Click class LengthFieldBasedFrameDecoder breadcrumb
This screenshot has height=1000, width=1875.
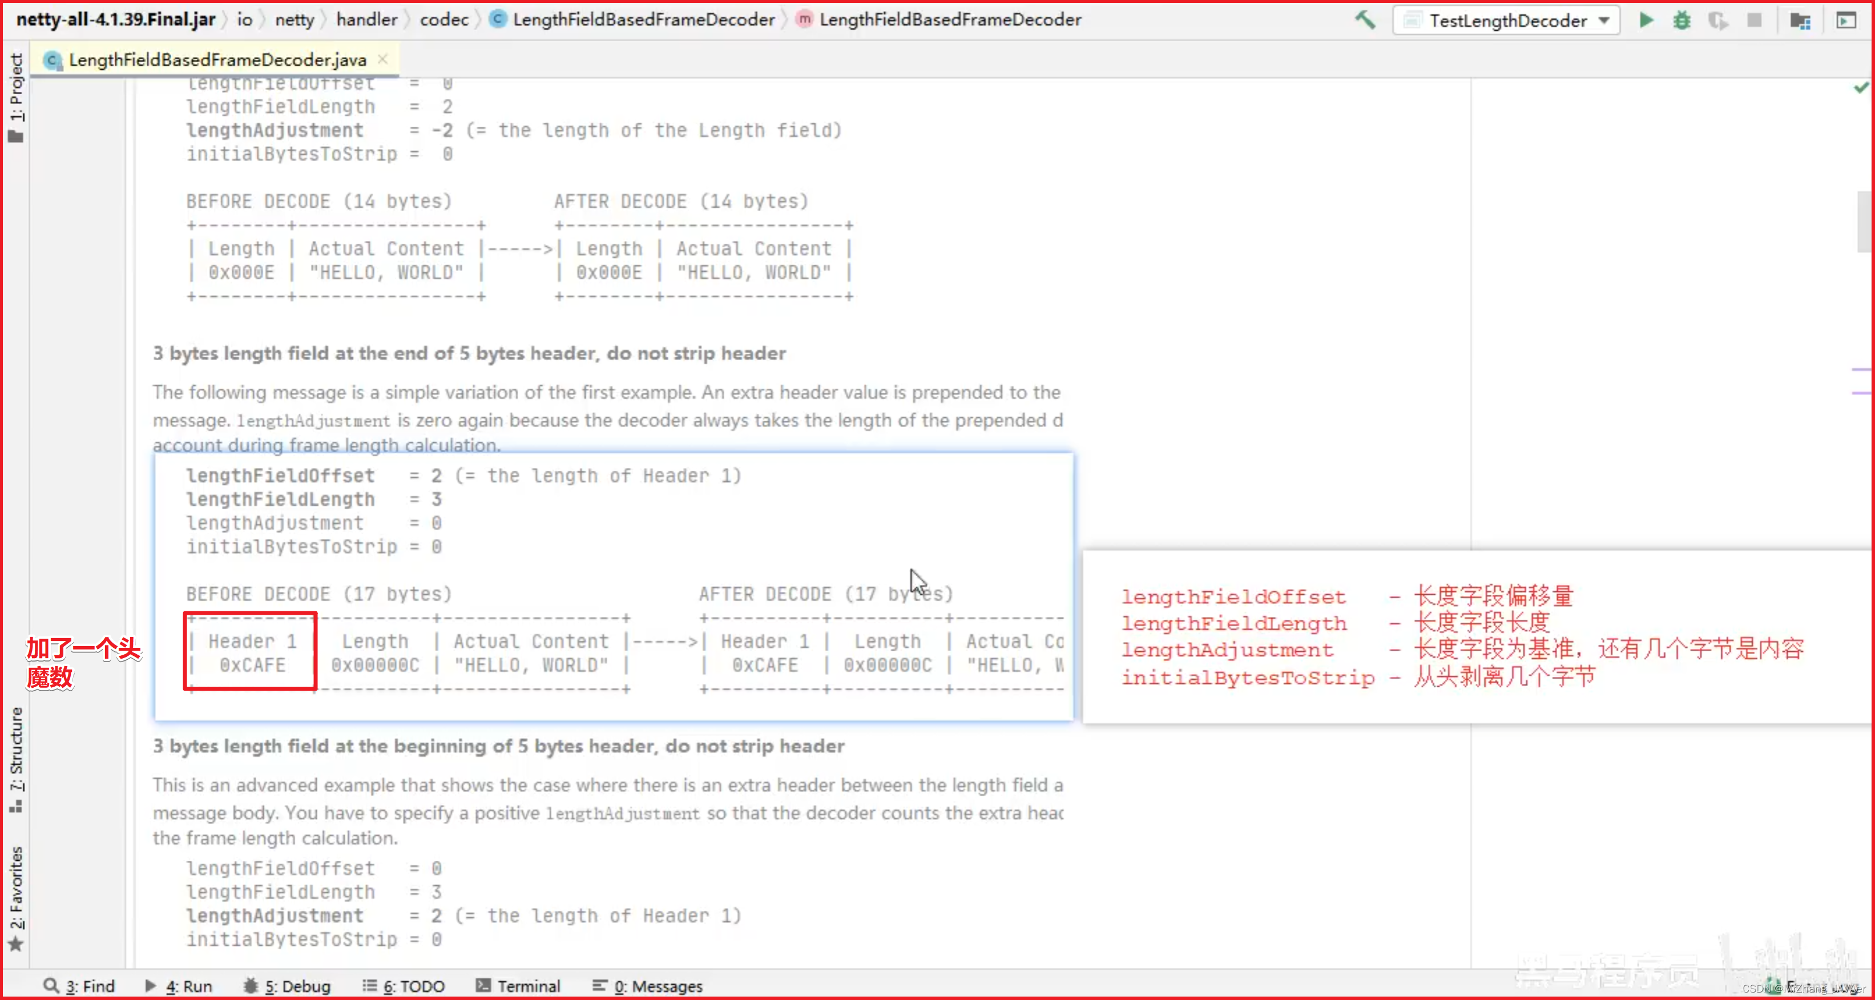tap(632, 19)
